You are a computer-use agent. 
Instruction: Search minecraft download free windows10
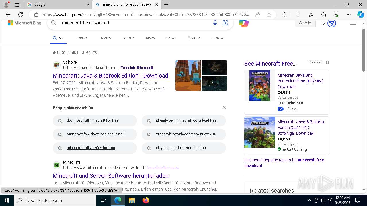tap(184, 134)
